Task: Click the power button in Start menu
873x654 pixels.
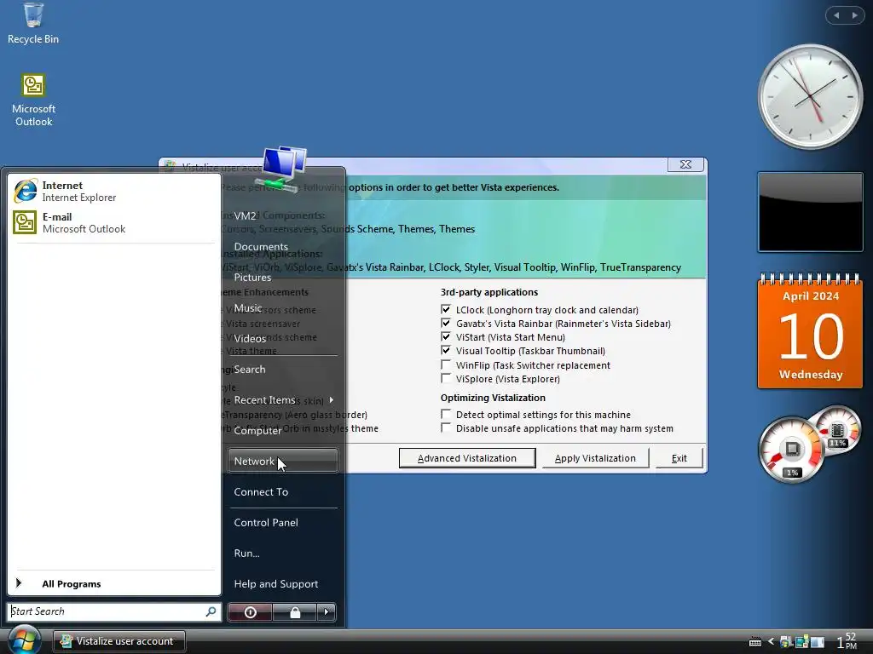Action: (x=250, y=612)
